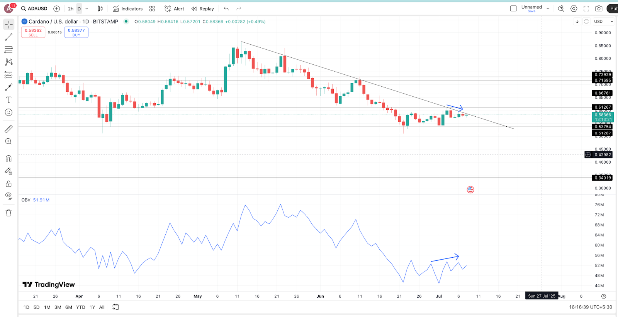Click the OBV indicator label
The image size is (618, 317).
pyautogui.click(x=26, y=200)
